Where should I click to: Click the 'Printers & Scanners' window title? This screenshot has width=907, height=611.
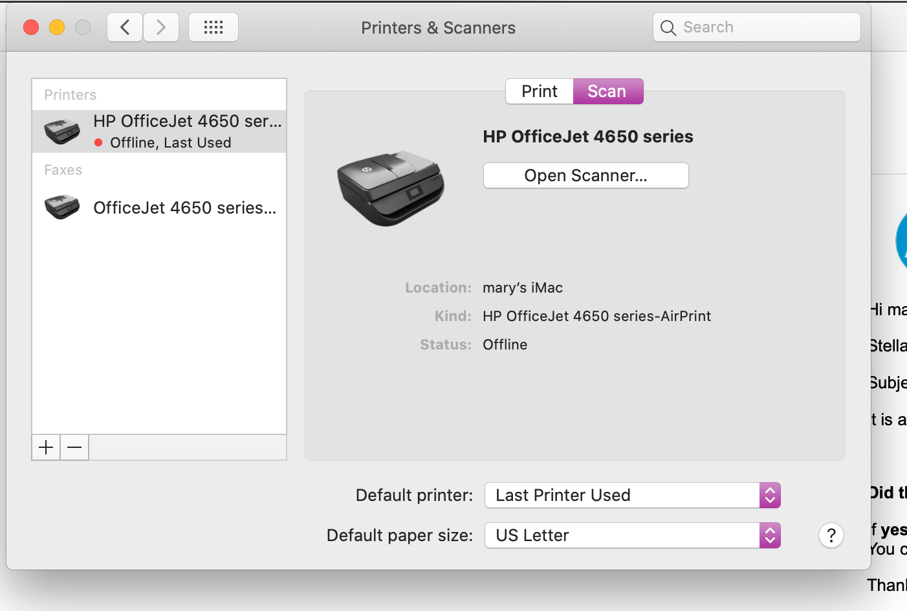coord(439,28)
